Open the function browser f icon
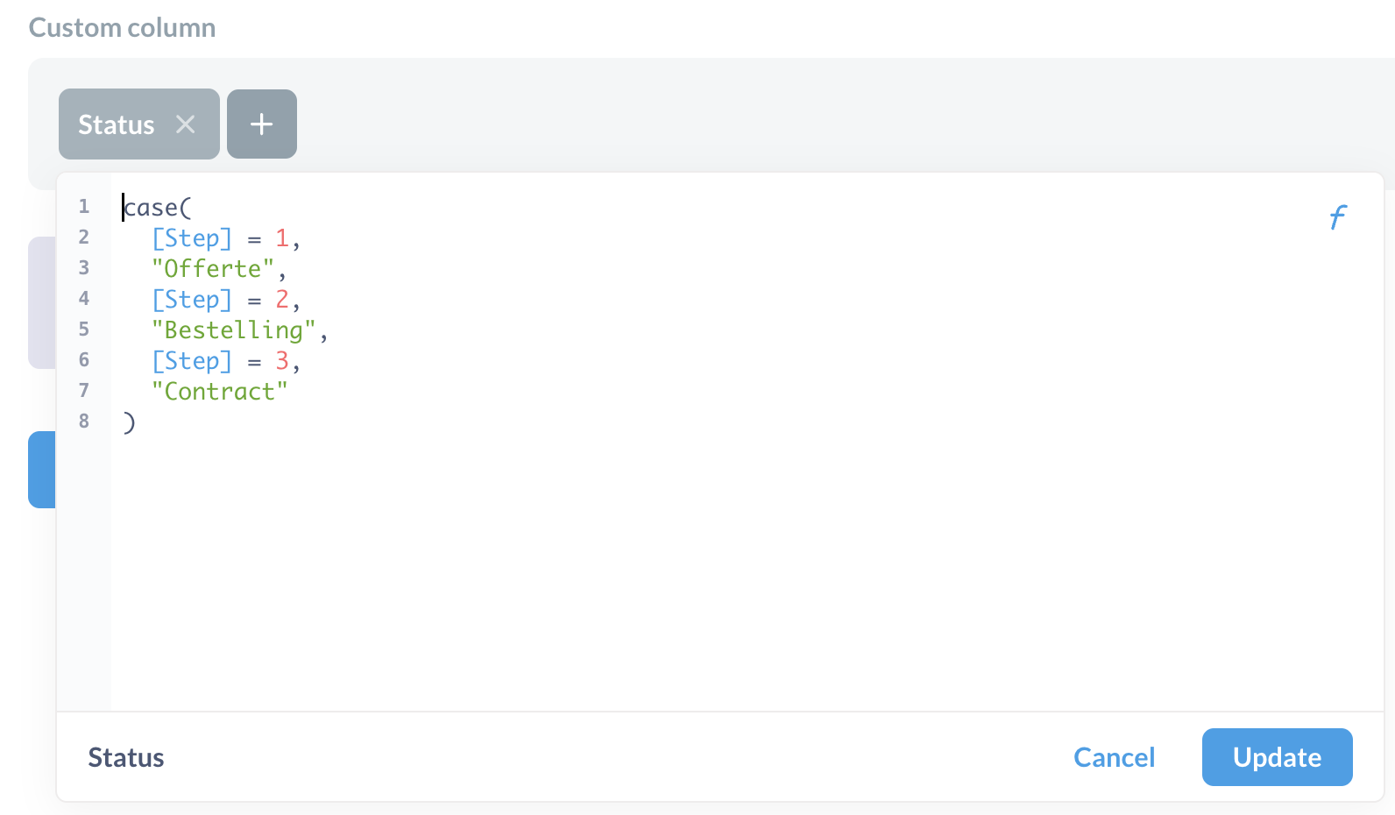1395x815 pixels. point(1337,216)
